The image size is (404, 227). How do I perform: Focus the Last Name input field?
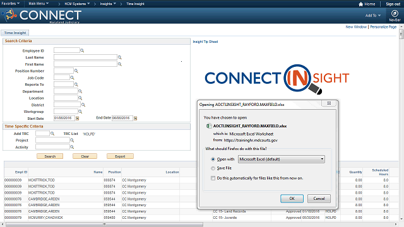(x=85, y=57)
